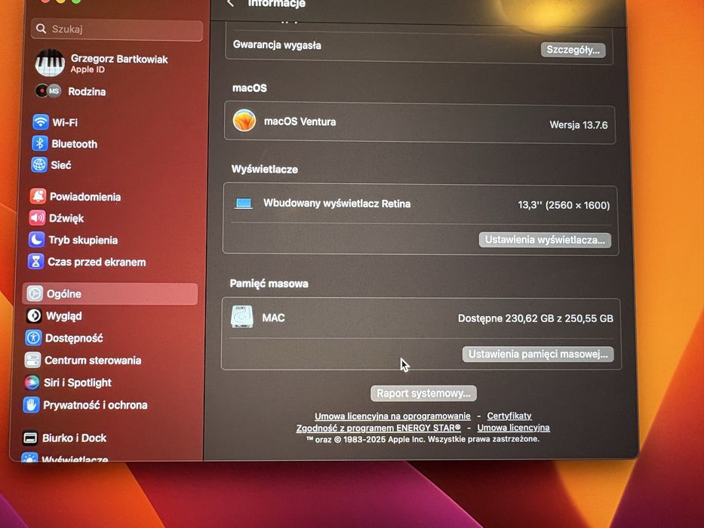Select Wi-Fi in the sidebar

coord(55,122)
